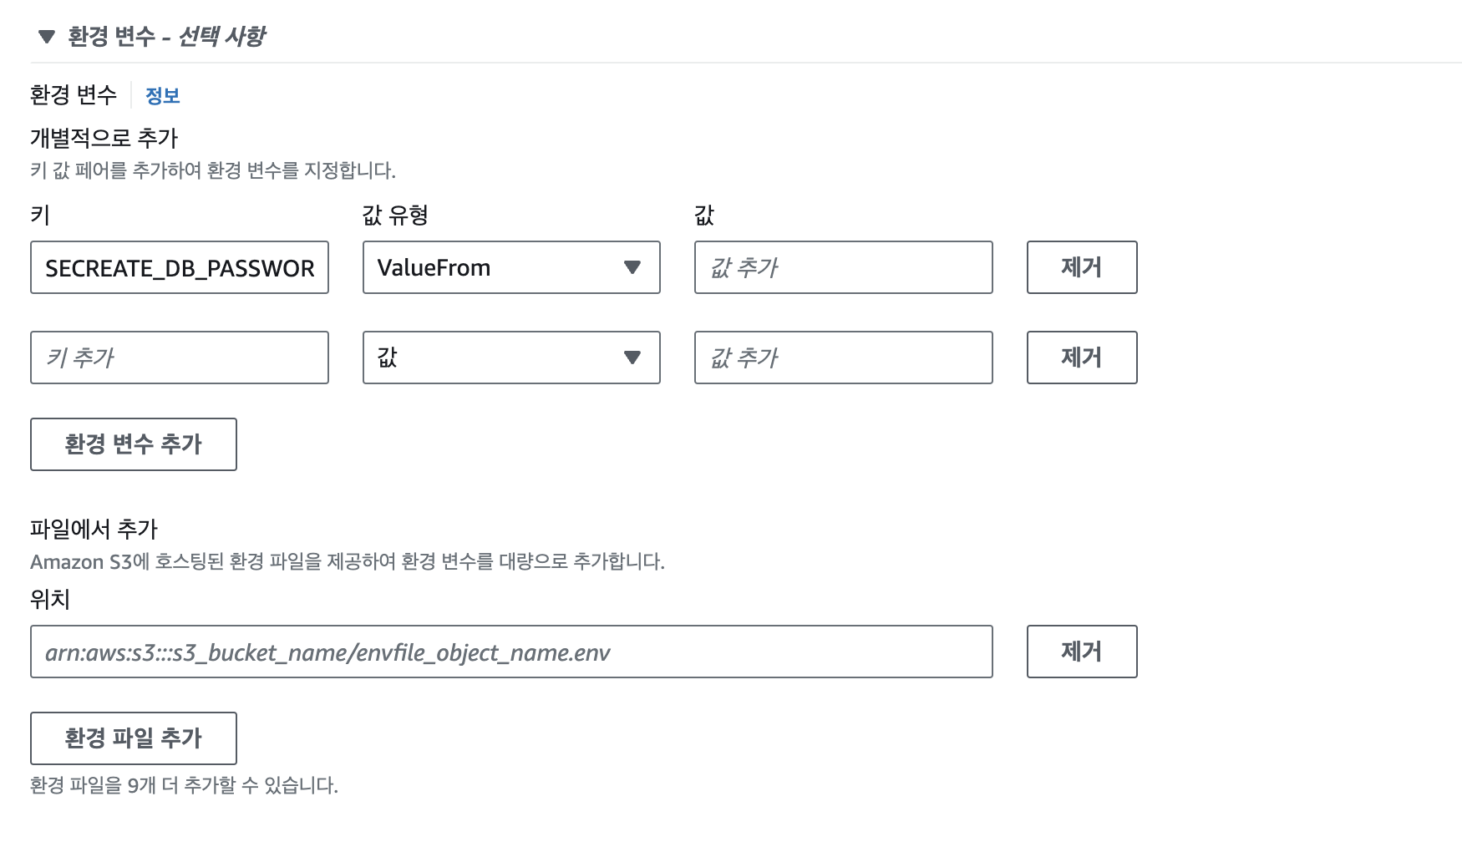The height and width of the screenshot is (847, 1462).
Task: Remove the SECREATE_DB_PASSWOR variable row
Action: (x=1081, y=268)
